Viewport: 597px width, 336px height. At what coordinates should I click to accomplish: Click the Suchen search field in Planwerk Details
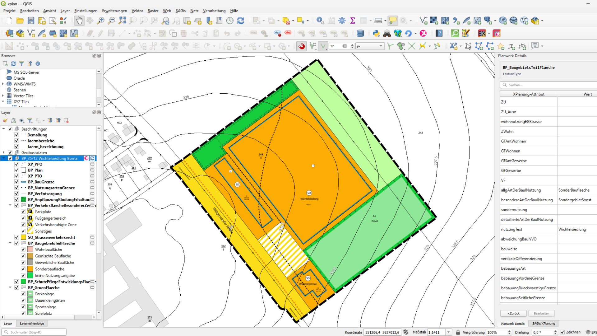(x=547, y=85)
